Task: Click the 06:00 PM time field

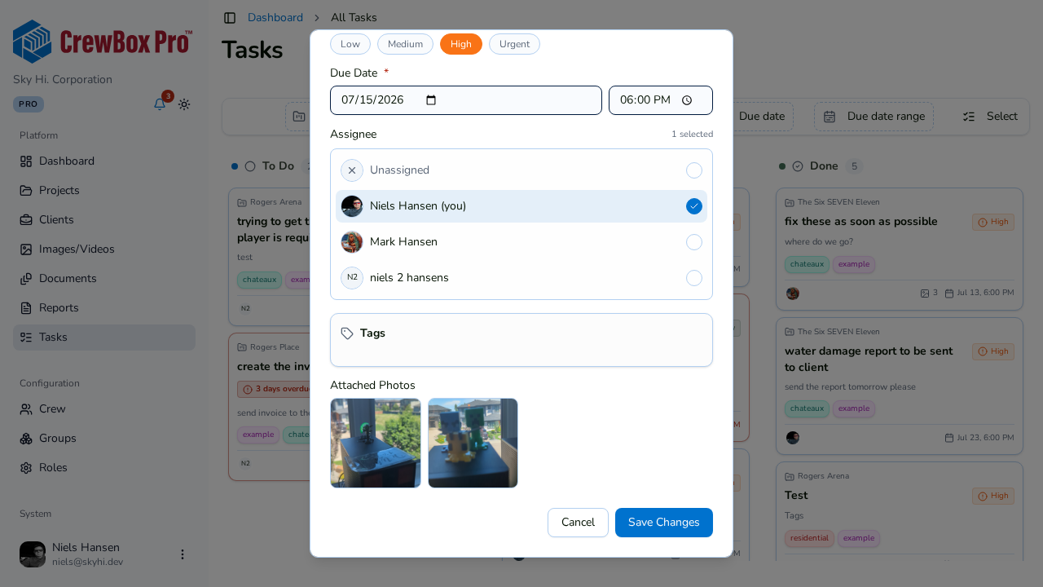Action: [x=661, y=100]
